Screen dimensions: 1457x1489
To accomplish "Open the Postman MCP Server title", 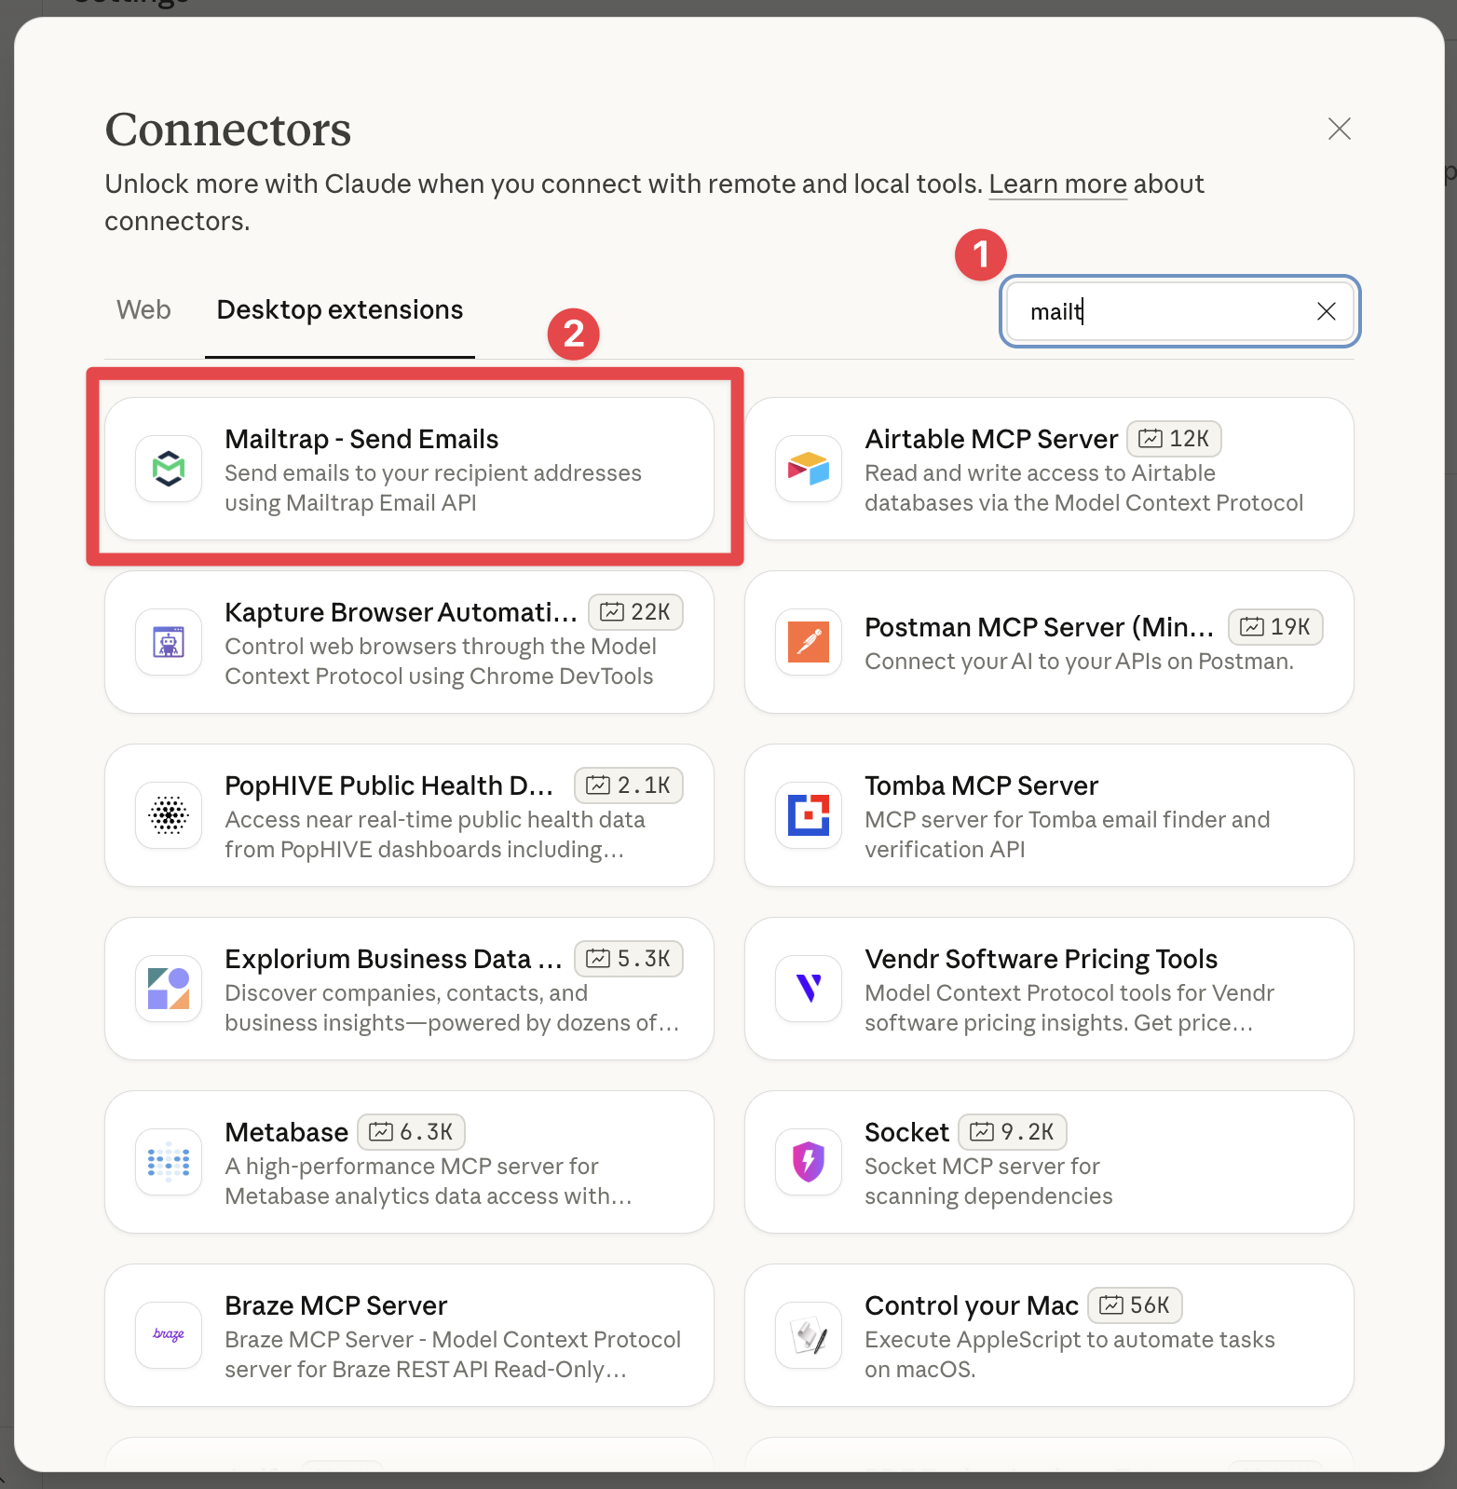I will 1039,627.
